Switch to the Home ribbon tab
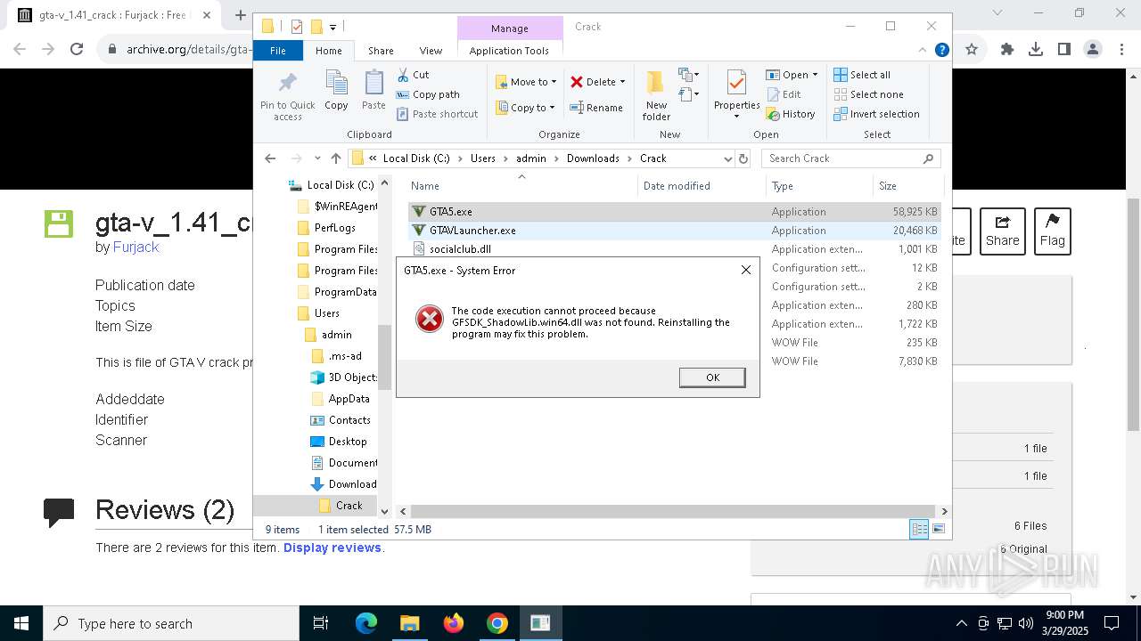1141x641 pixels. pyautogui.click(x=328, y=51)
